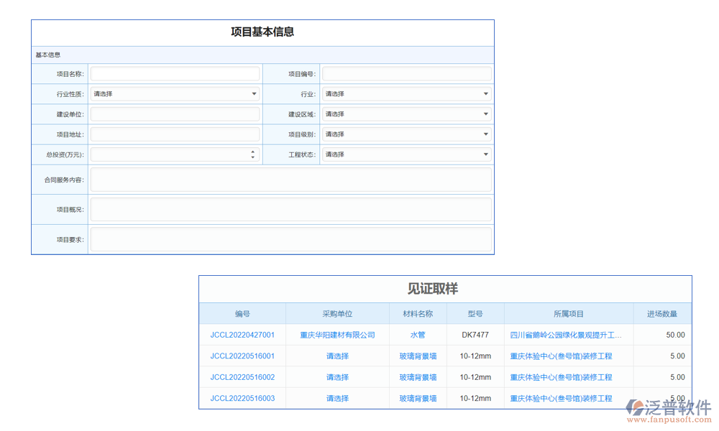Click the 项目名称 input field
719x431 pixels.
click(175, 74)
